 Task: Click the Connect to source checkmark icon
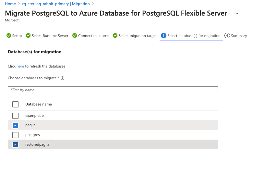point(75,36)
